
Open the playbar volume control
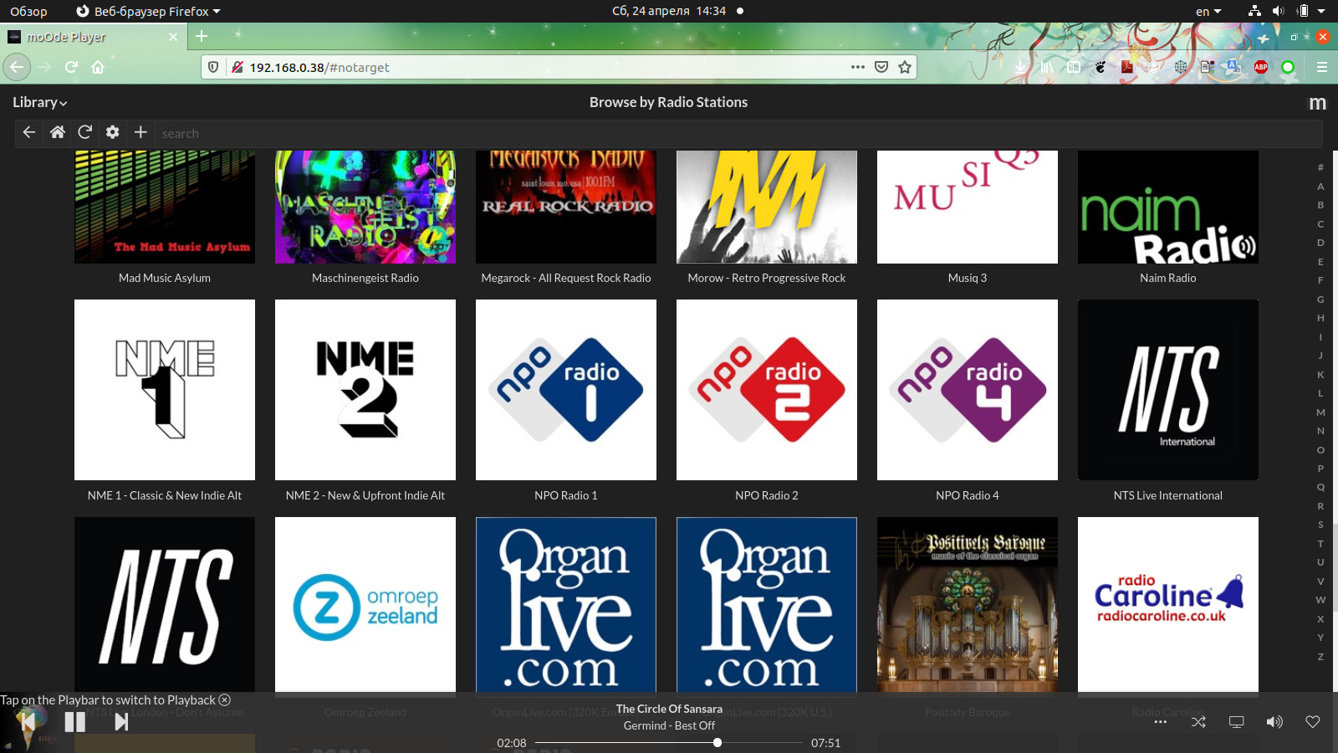tap(1274, 721)
